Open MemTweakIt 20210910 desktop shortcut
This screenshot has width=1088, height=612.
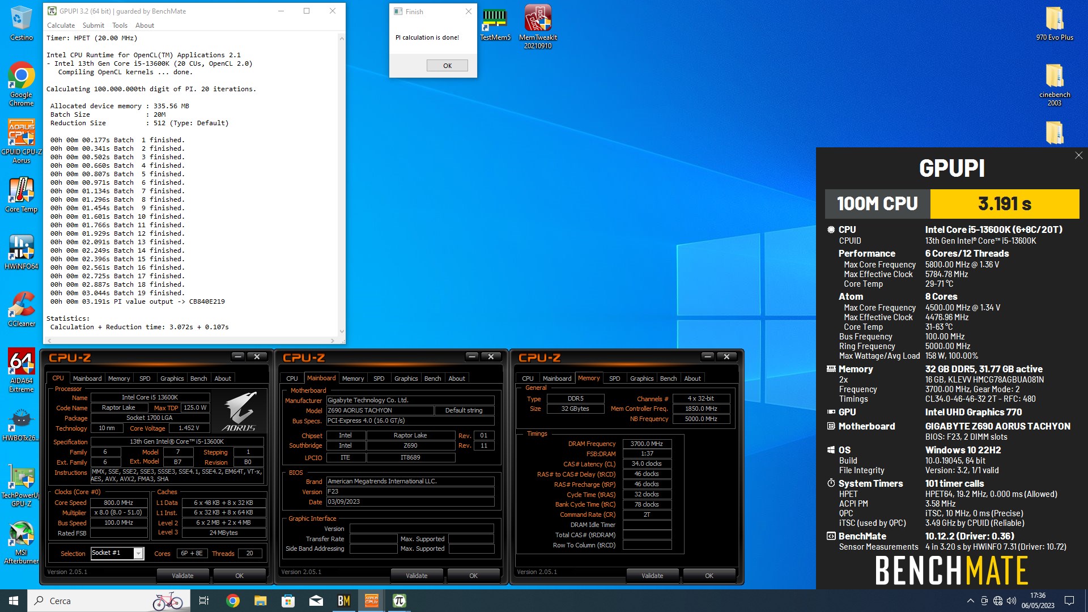(x=538, y=27)
